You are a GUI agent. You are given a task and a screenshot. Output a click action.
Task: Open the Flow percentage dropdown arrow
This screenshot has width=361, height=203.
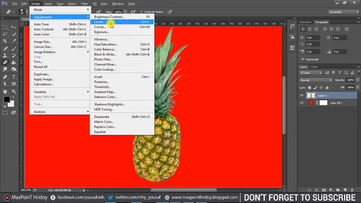125,12
